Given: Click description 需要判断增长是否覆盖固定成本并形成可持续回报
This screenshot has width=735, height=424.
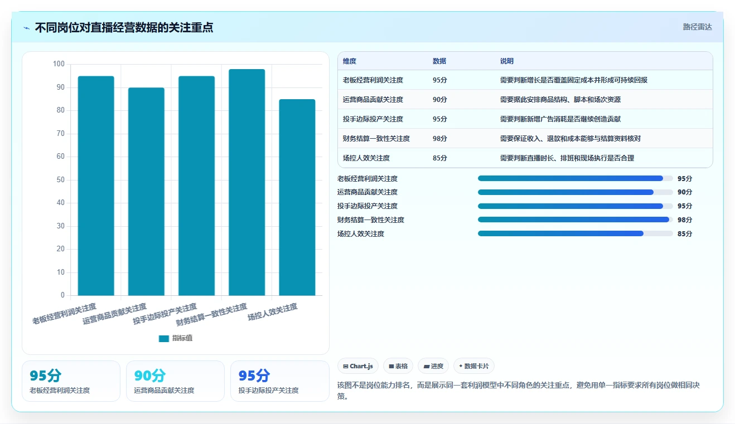Looking at the screenshot, I should click(574, 80).
